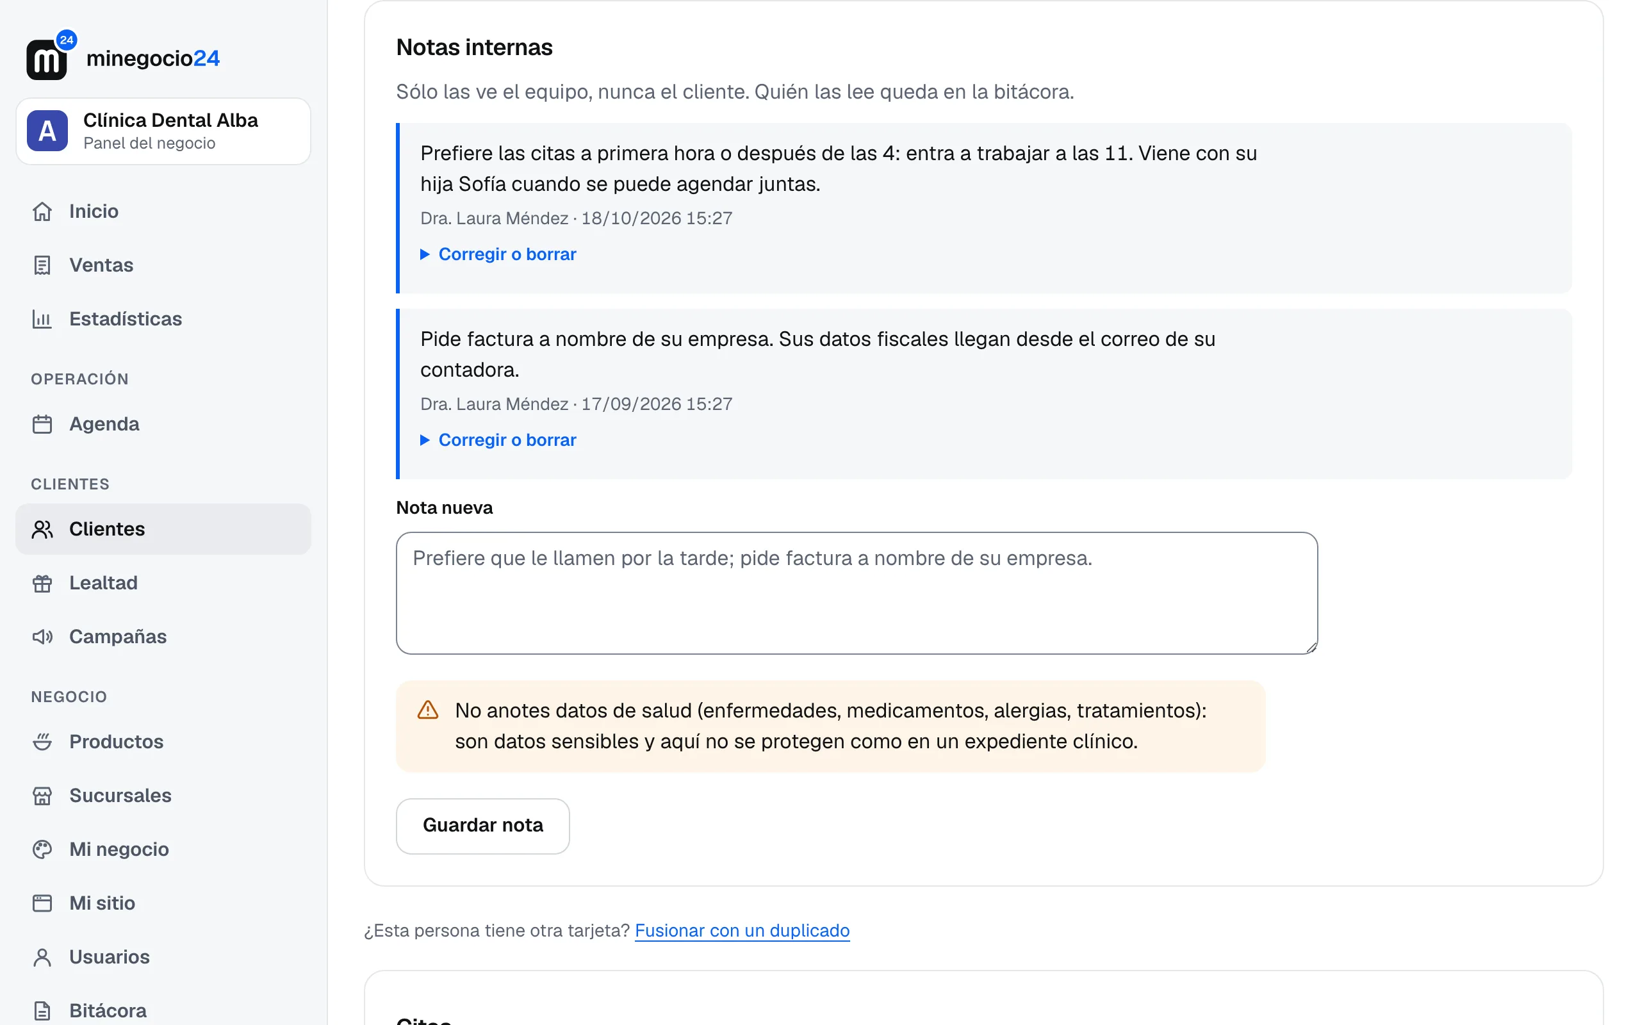Click the Inicio house icon
This screenshot has height=1025, width=1640.
click(x=42, y=211)
